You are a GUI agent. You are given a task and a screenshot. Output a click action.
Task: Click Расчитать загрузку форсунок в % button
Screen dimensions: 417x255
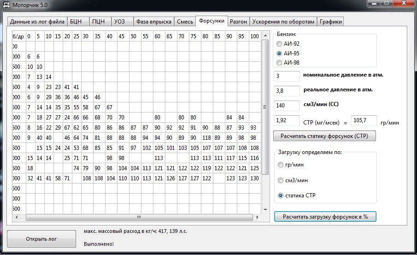tap(325, 217)
